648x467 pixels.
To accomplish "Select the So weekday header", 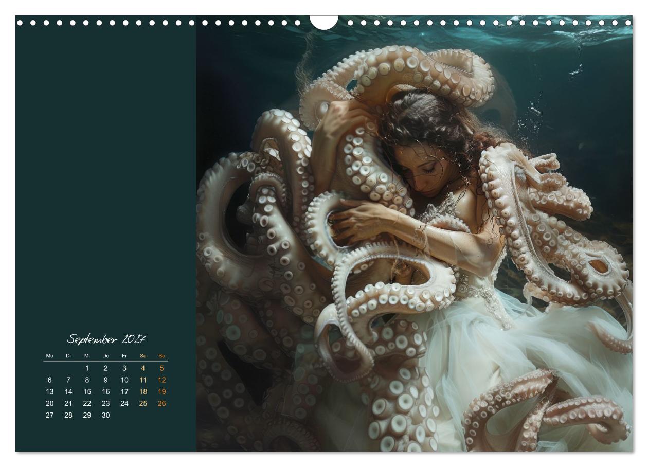I will pos(161,356).
